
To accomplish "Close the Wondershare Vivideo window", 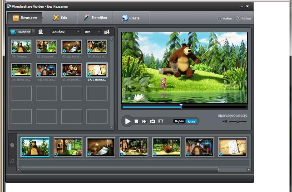I will point(247,6).
